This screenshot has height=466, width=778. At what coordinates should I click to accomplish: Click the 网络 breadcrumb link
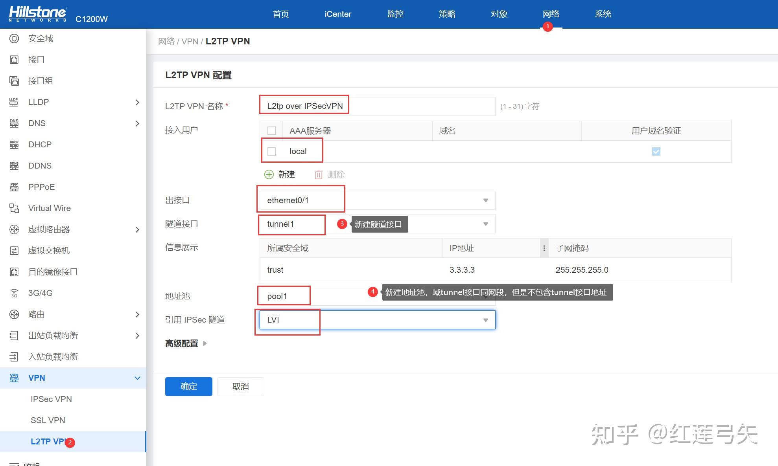coord(166,41)
